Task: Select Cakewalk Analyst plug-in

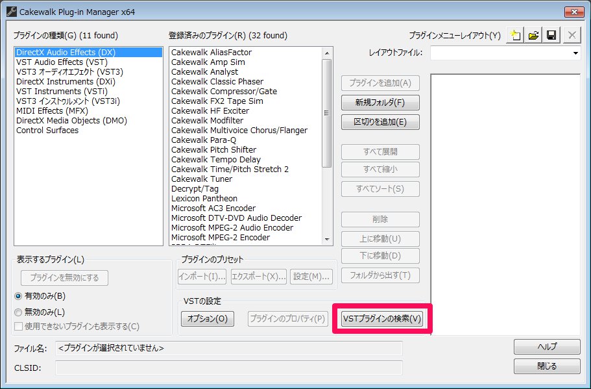Action: click(246, 72)
